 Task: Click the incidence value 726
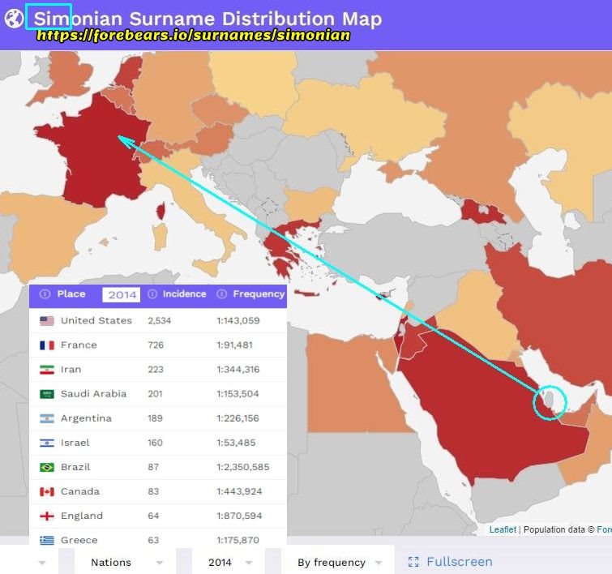[156, 345]
